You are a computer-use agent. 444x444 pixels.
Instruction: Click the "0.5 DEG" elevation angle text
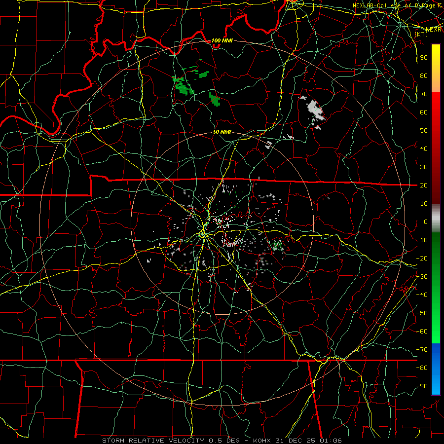[x=224, y=441]
